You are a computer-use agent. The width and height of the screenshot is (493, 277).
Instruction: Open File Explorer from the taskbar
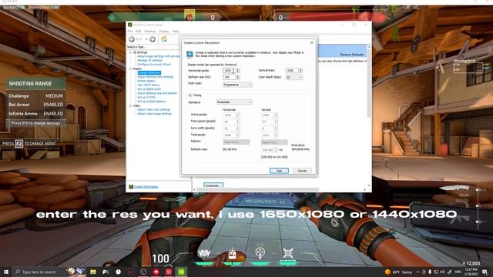[x=93, y=272]
